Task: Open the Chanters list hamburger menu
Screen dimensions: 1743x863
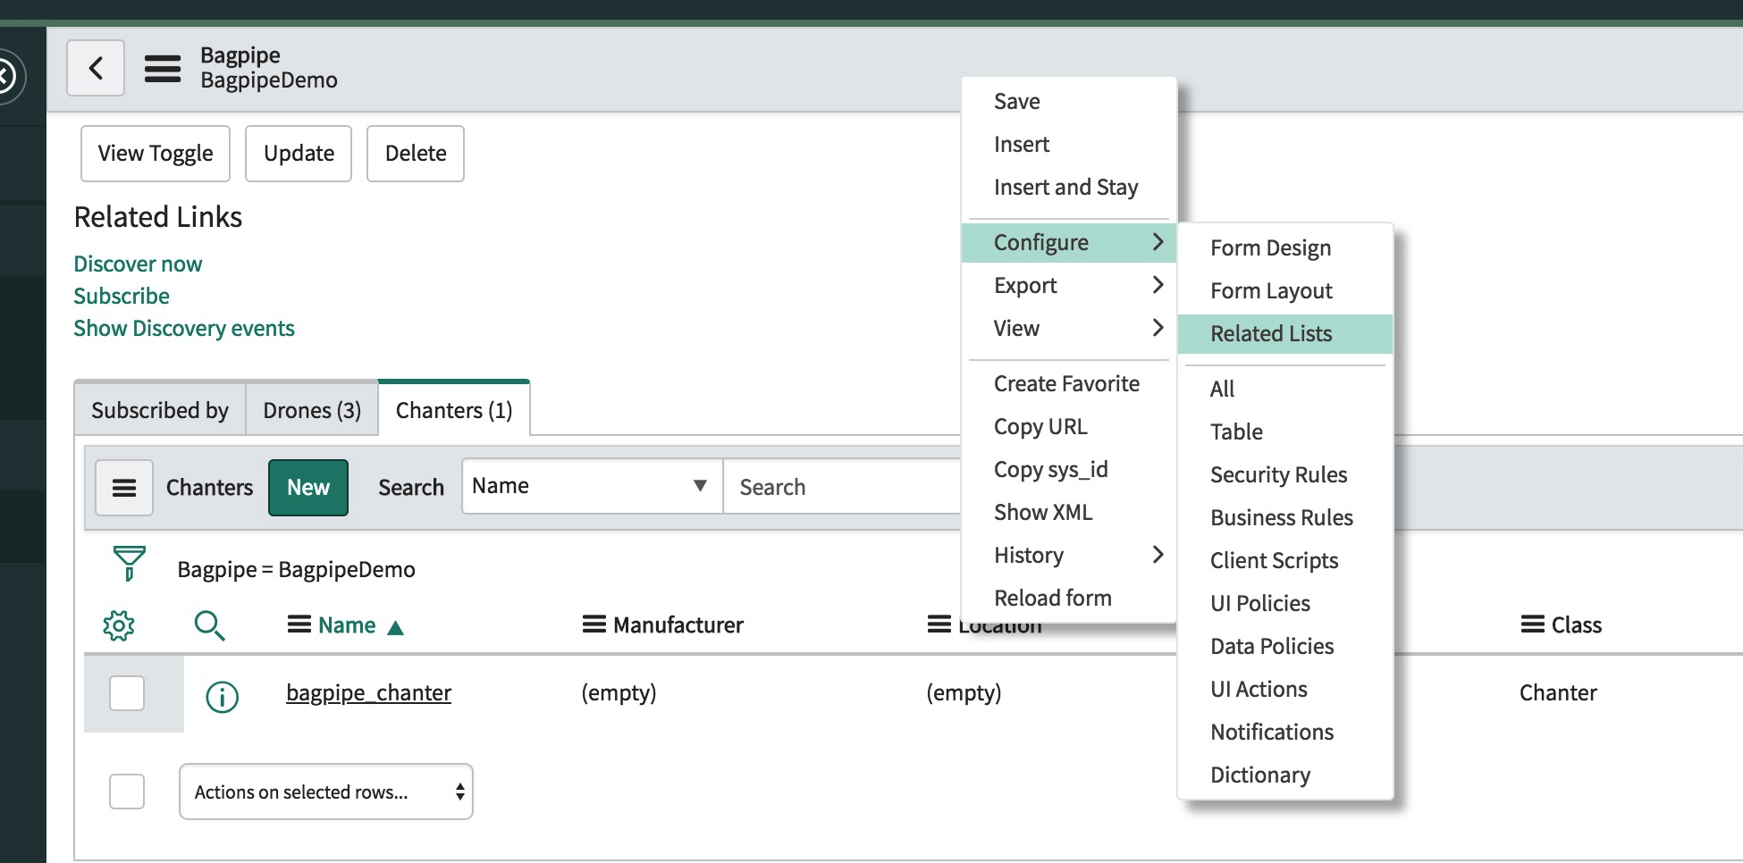Action: (124, 488)
